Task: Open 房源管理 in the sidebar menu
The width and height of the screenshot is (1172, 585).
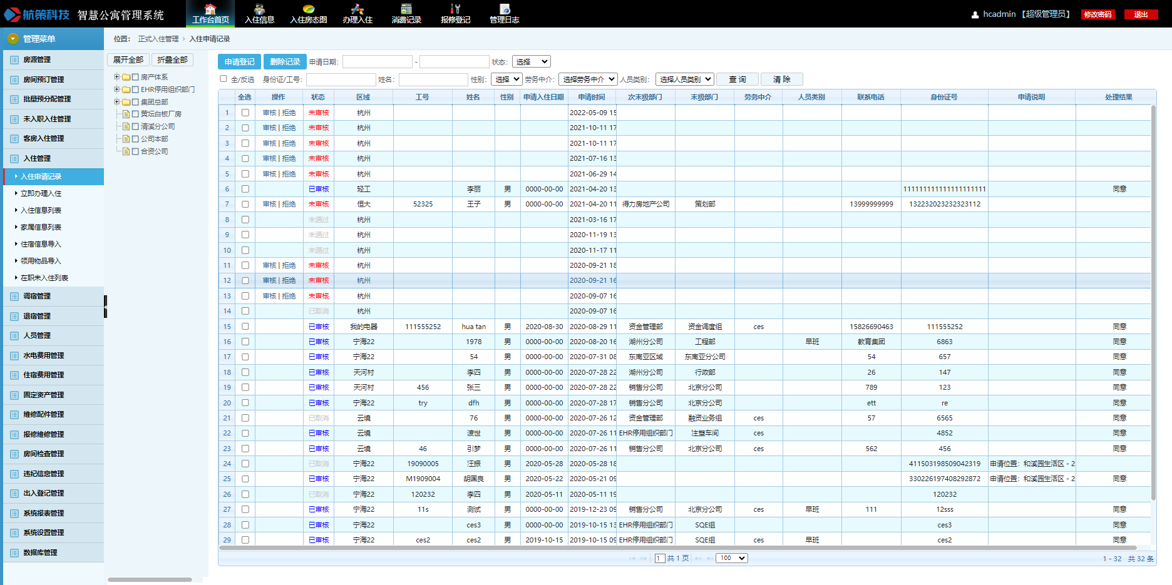Action: [x=37, y=59]
